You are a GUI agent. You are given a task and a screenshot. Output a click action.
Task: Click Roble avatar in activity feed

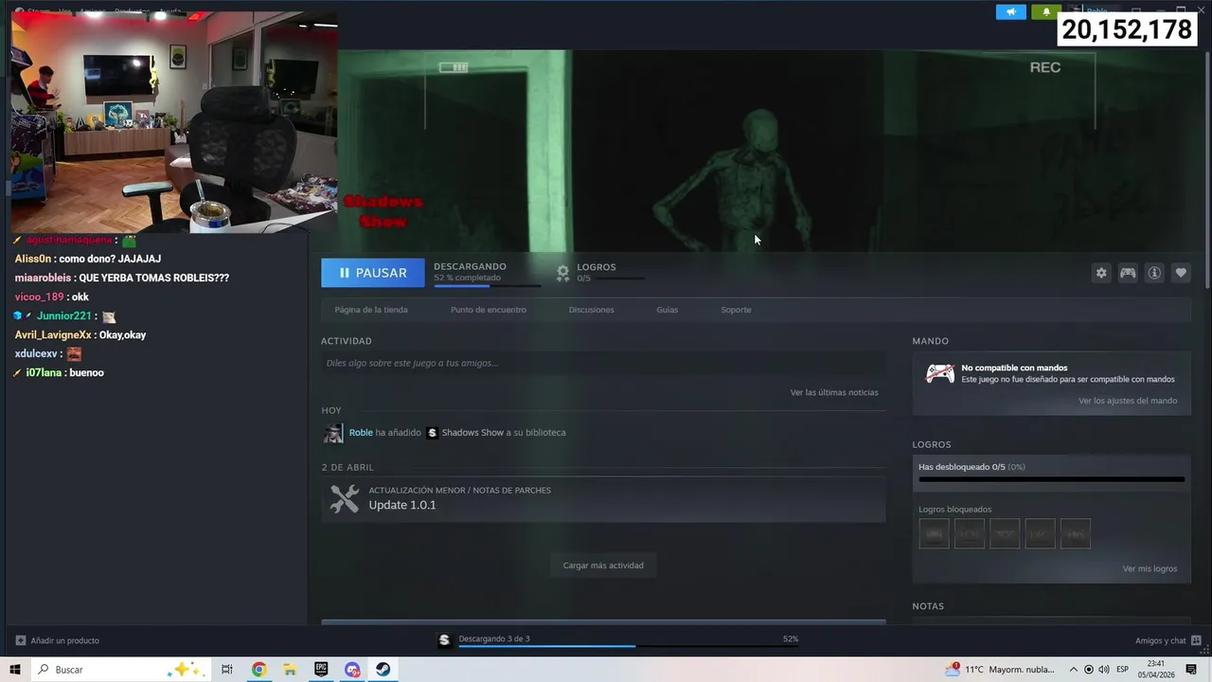click(x=333, y=433)
